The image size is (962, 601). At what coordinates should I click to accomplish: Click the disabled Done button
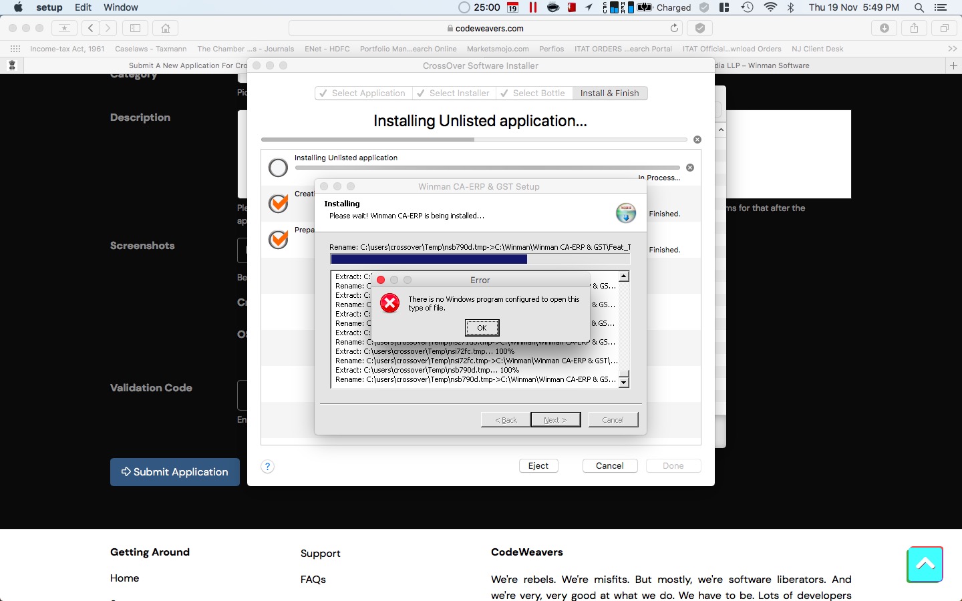click(x=673, y=466)
